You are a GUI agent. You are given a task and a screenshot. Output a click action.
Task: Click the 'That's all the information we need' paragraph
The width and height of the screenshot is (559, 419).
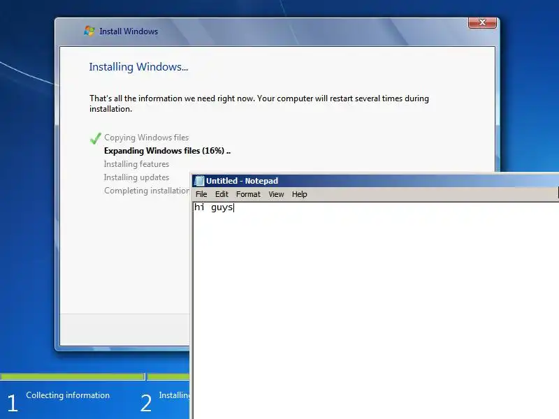259,103
